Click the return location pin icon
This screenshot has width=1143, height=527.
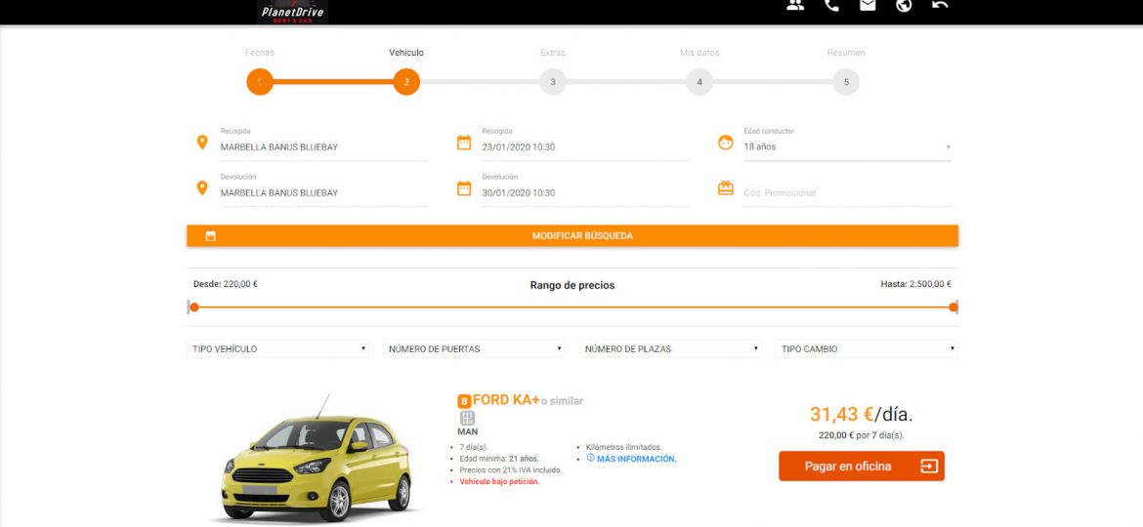click(x=202, y=188)
